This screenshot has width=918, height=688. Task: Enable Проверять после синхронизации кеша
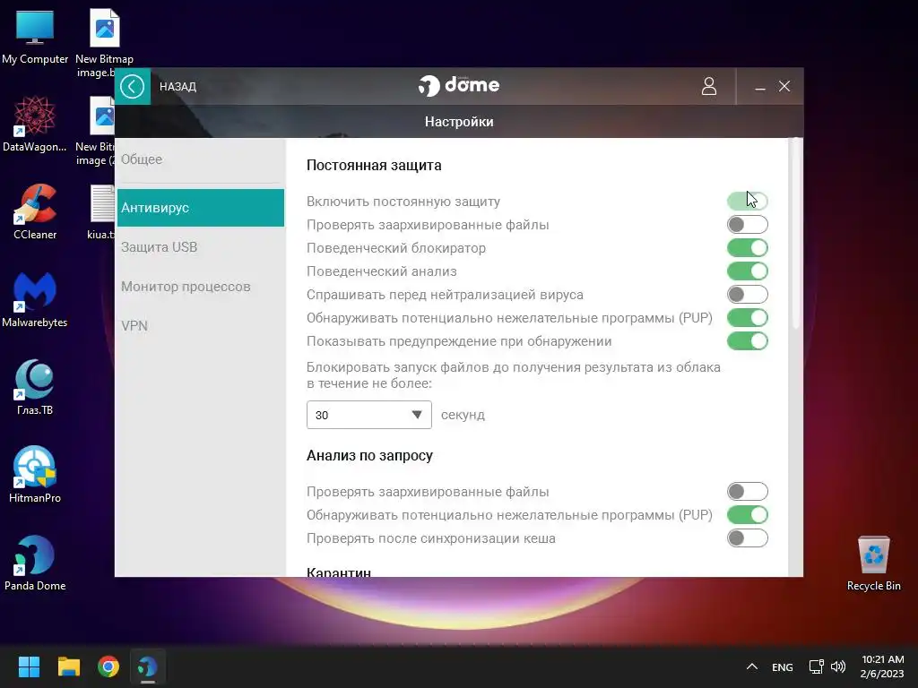tap(747, 538)
